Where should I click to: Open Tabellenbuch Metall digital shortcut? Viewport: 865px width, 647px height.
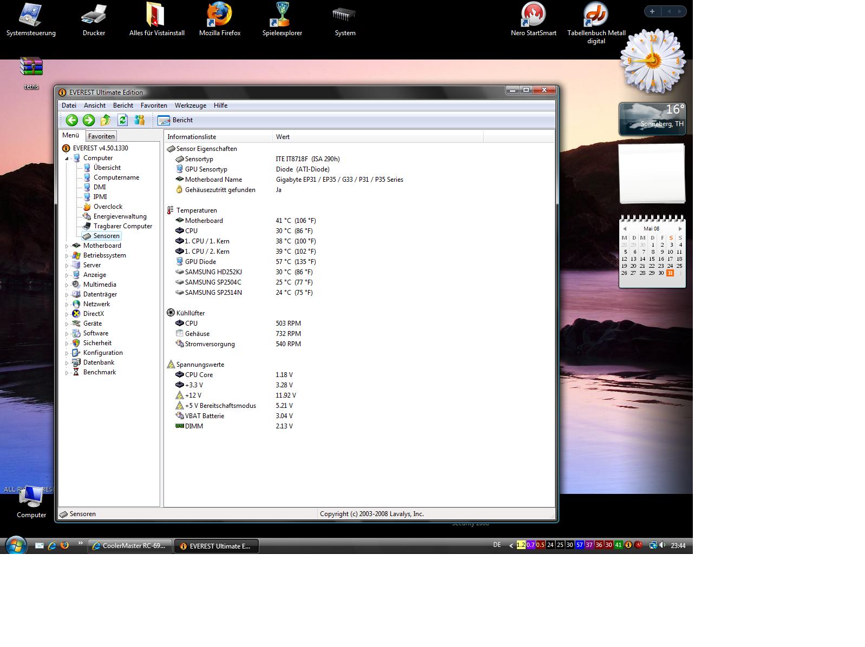pyautogui.click(x=596, y=23)
